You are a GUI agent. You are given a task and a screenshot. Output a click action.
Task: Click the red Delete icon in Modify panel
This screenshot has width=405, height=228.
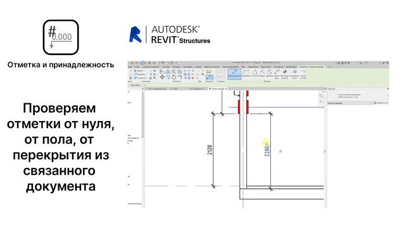193,78
